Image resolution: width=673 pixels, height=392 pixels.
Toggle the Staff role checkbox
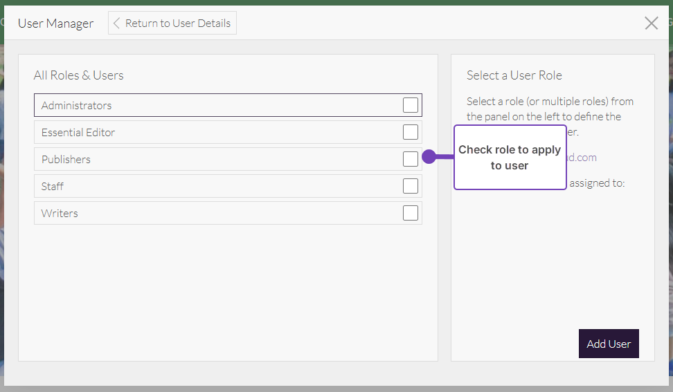411,186
